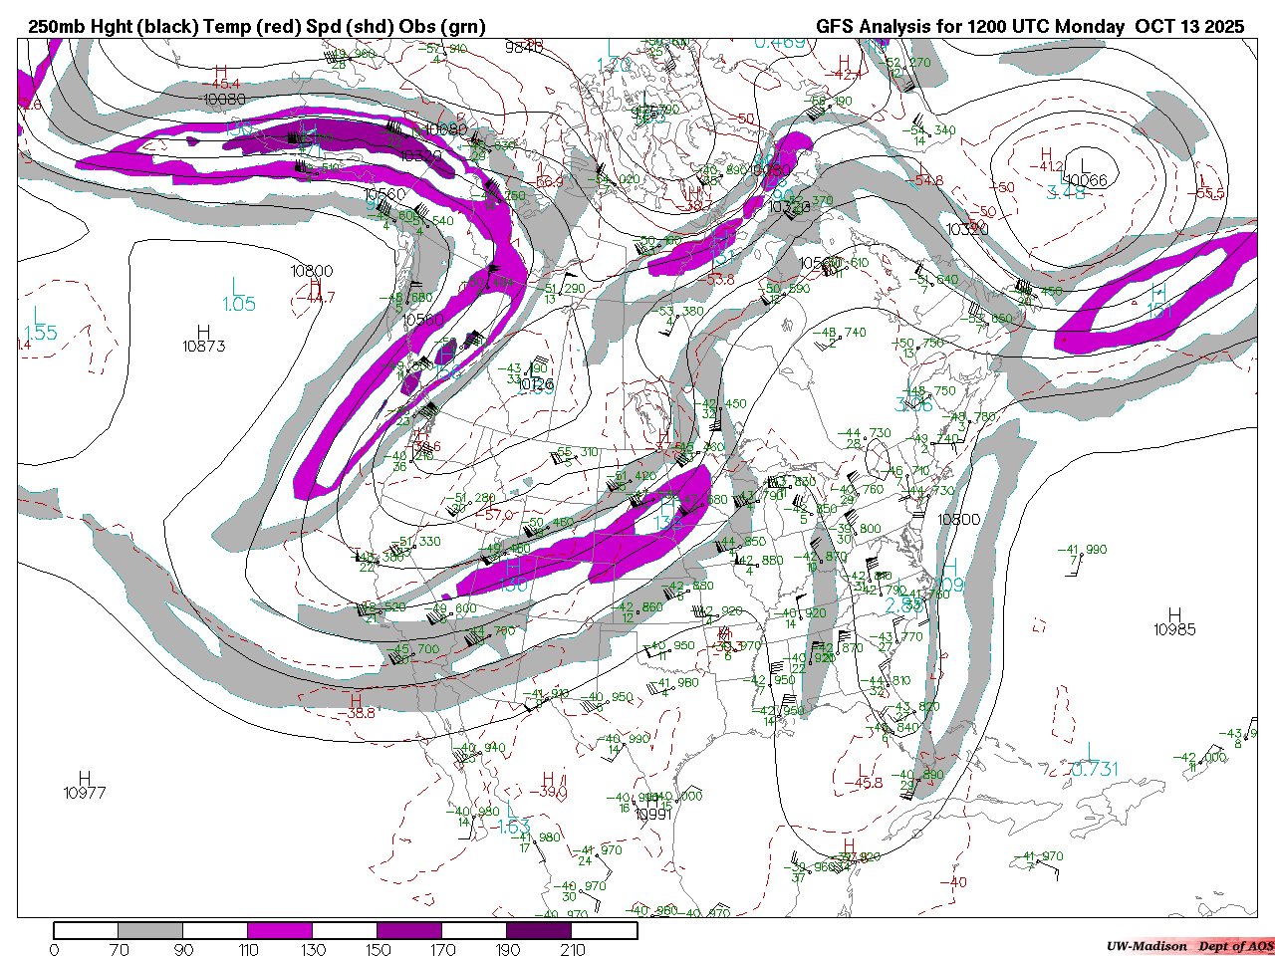Click the green station observation "-41 990"
Viewport: 1275px width, 956px height.
[1082, 550]
